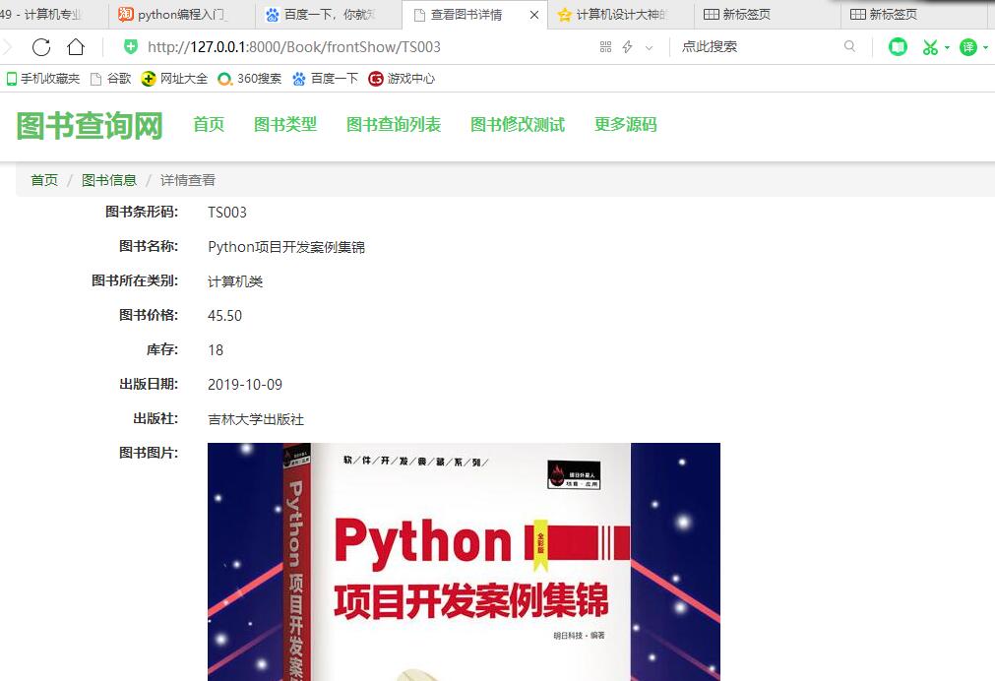Expand the address bar dropdown chevron

click(649, 47)
